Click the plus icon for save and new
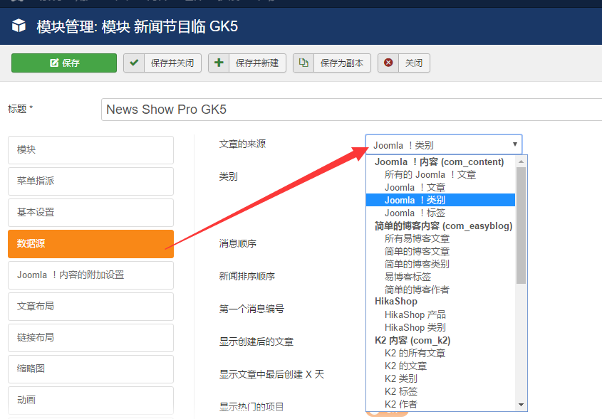Image resolution: width=602 pixels, height=419 pixels. tap(219, 63)
